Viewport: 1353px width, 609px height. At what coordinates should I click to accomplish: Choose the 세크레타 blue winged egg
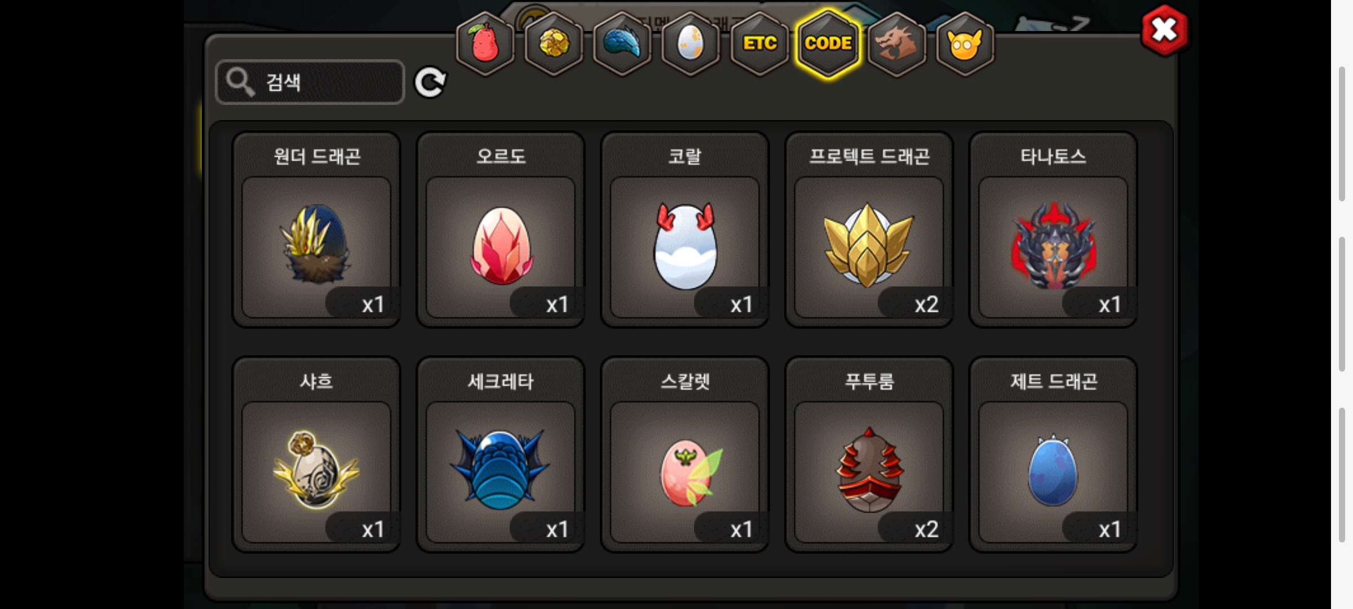click(x=501, y=454)
